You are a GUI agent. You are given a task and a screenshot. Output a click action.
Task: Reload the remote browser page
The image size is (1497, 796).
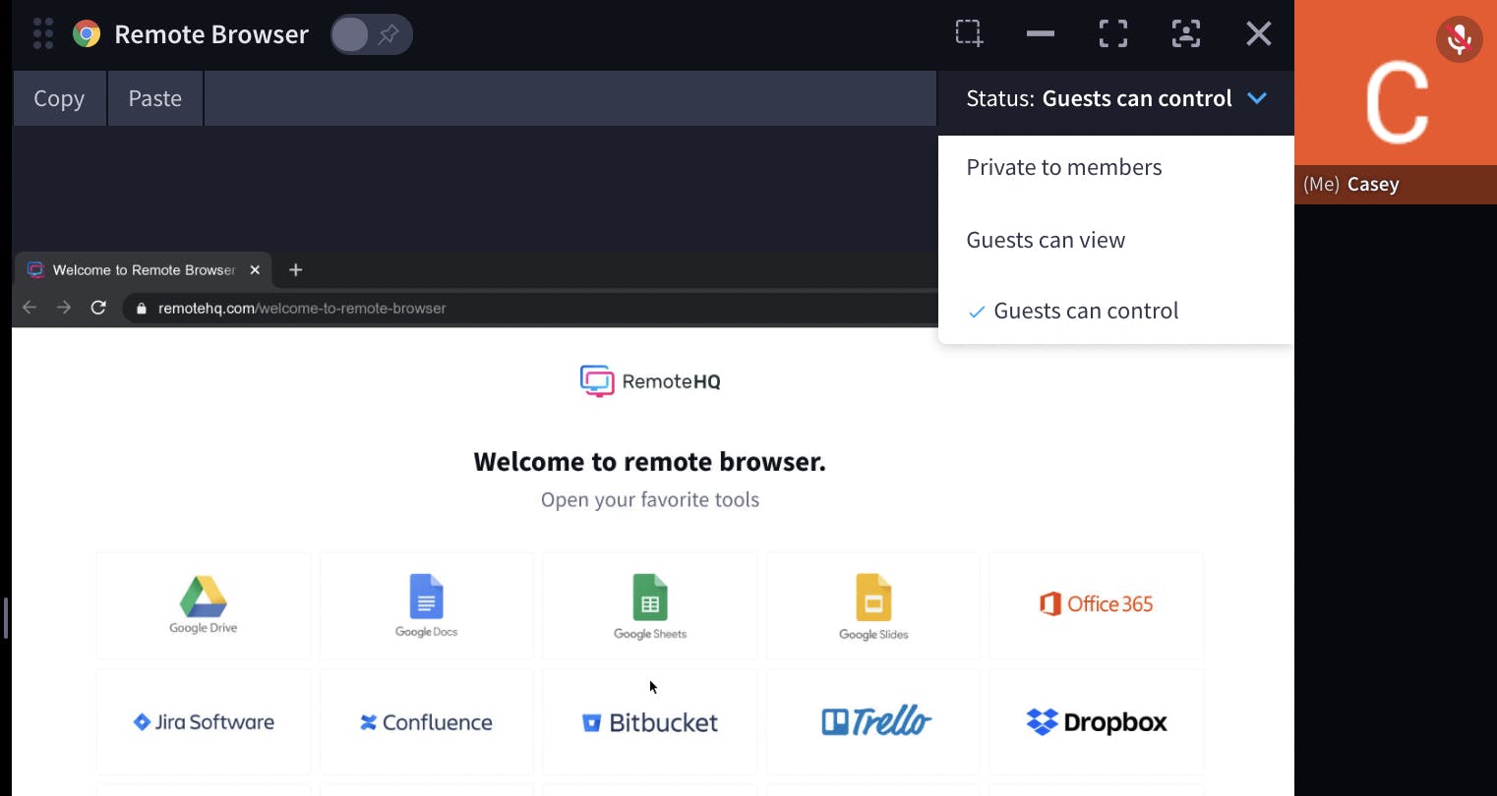tap(98, 308)
